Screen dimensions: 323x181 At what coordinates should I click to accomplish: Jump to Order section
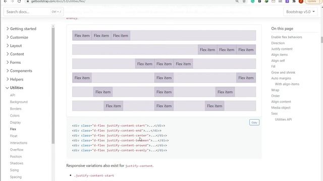coord(276,96)
